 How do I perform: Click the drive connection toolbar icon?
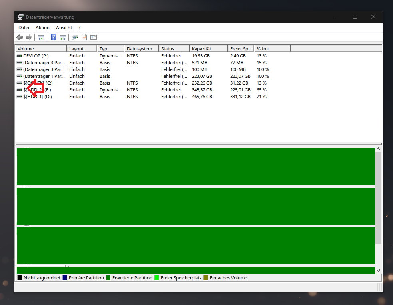click(75, 38)
